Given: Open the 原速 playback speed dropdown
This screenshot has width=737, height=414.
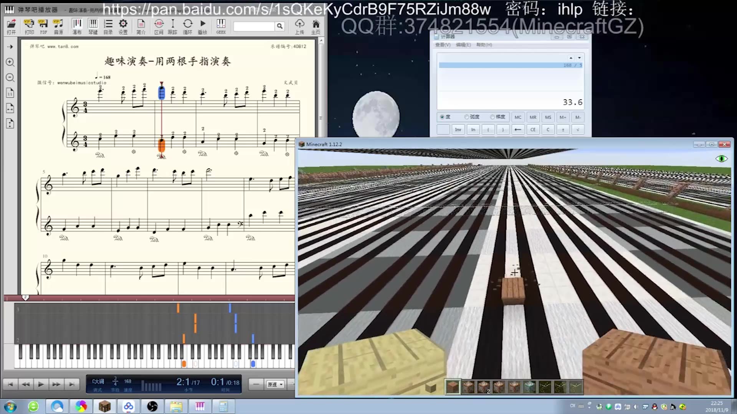Looking at the screenshot, I should [275, 384].
